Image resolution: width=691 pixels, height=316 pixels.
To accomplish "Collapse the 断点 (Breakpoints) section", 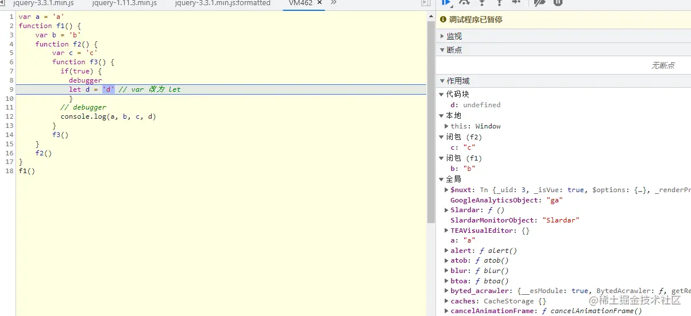I will [563, 50].
